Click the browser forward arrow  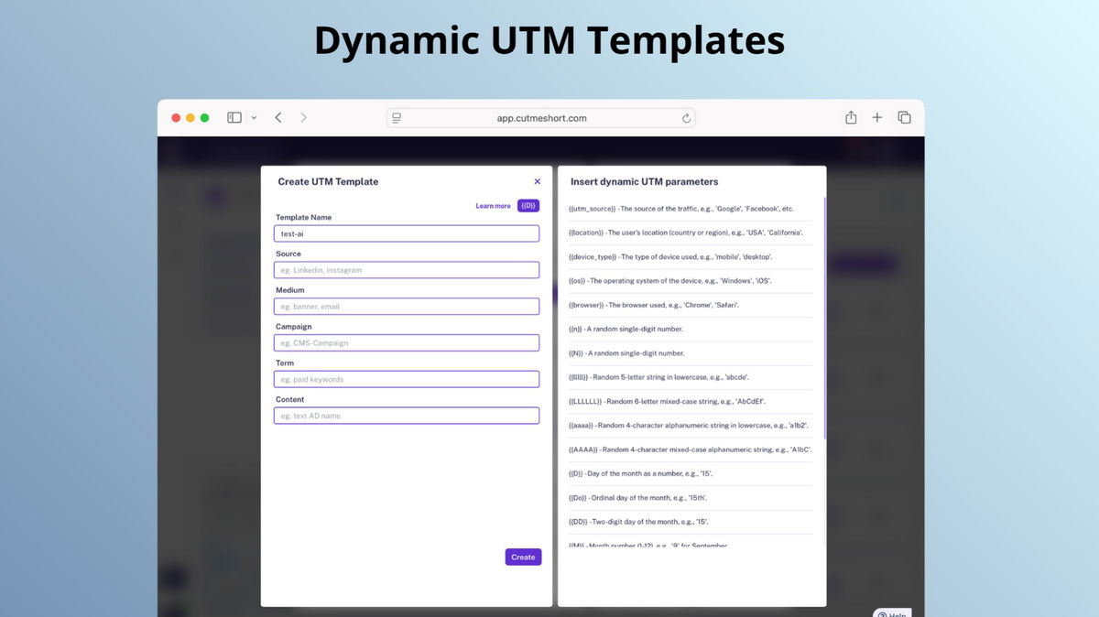coord(303,117)
